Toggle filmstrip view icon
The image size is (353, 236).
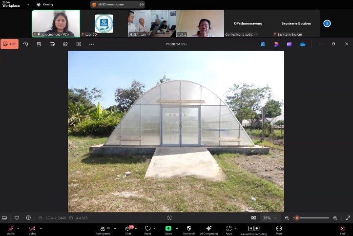[4, 218]
